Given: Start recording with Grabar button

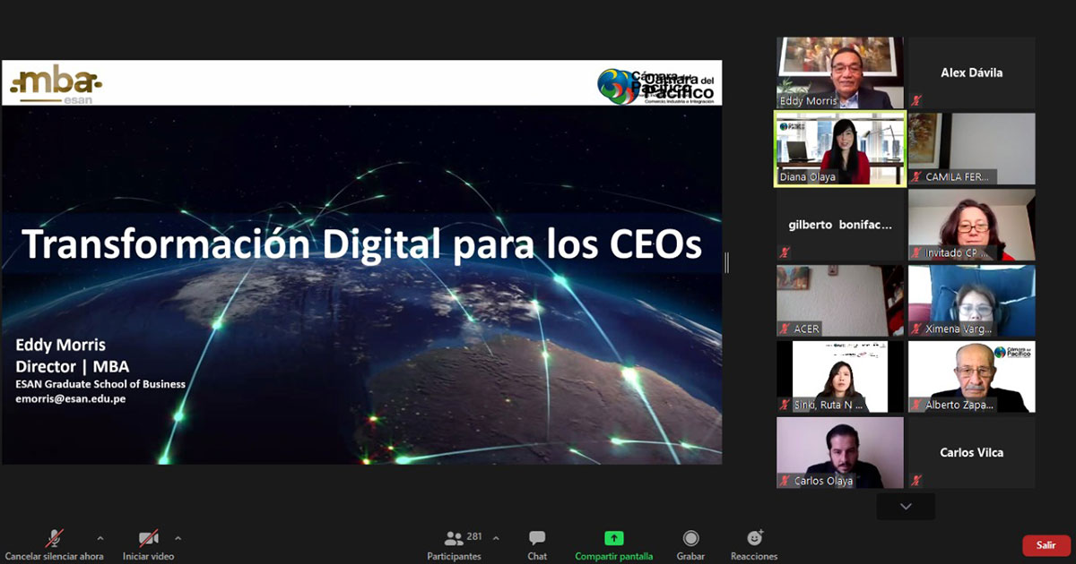Looking at the screenshot, I should (x=690, y=539).
